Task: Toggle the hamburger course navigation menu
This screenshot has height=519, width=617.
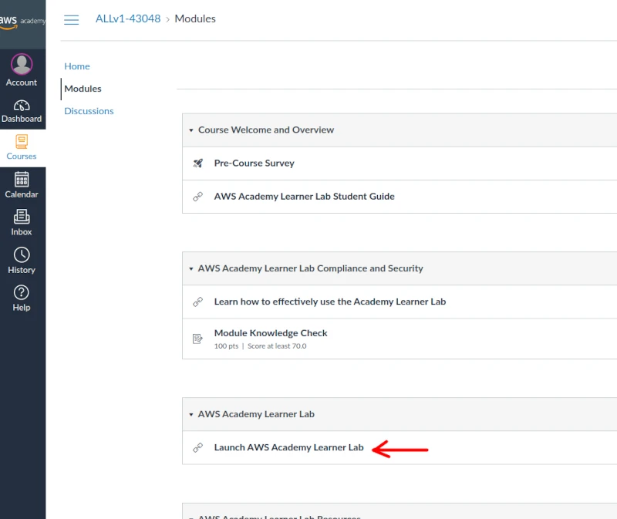Action: coord(71,20)
